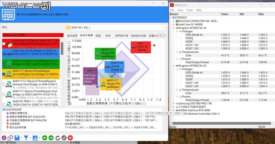Uncheck the yellow AMD F17 SummitRidge checkbox
The height and width of the screenshot is (144, 275).
point(4,74)
